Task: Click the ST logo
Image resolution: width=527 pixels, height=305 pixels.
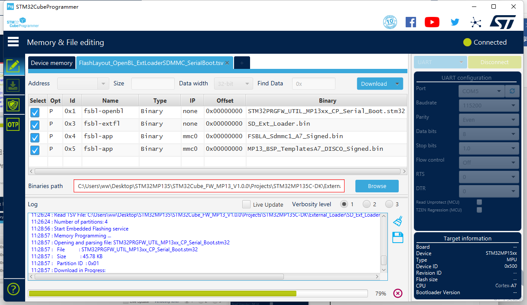Action: coord(503,22)
